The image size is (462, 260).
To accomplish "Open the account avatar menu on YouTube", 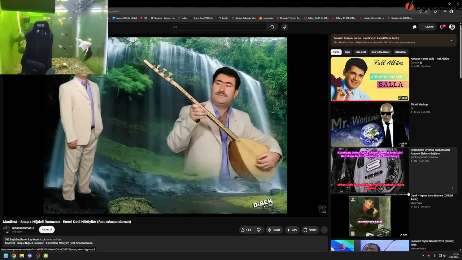I will [452, 27].
